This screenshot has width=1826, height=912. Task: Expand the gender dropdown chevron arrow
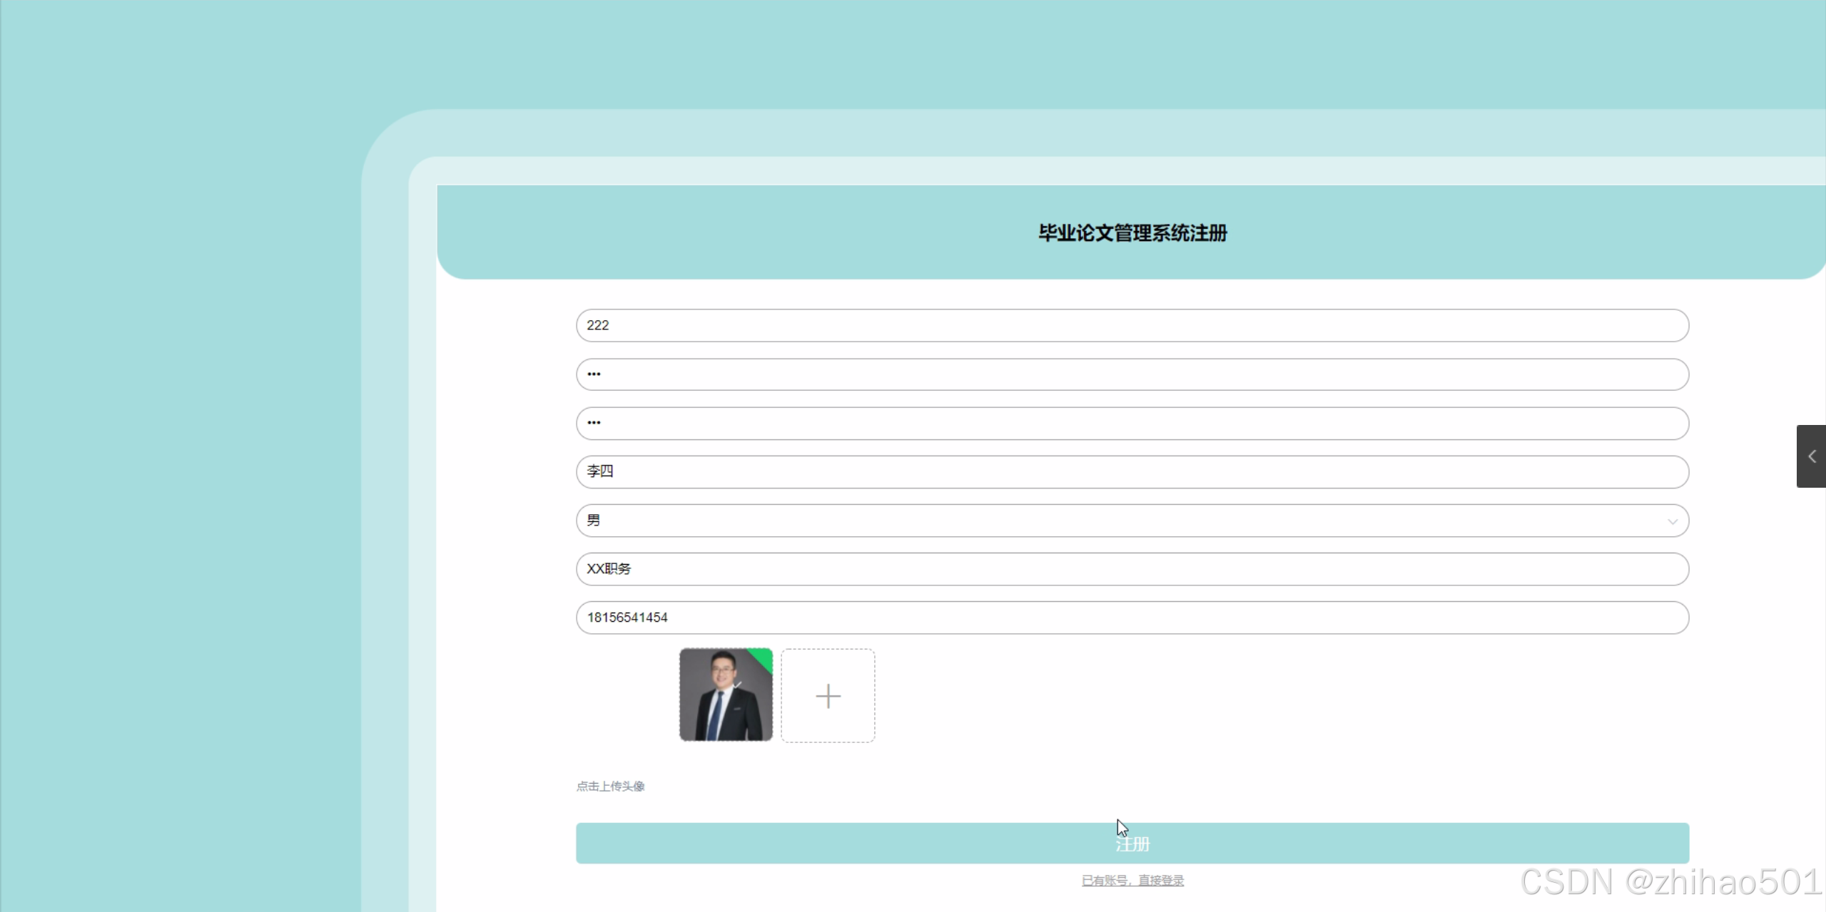click(x=1672, y=521)
